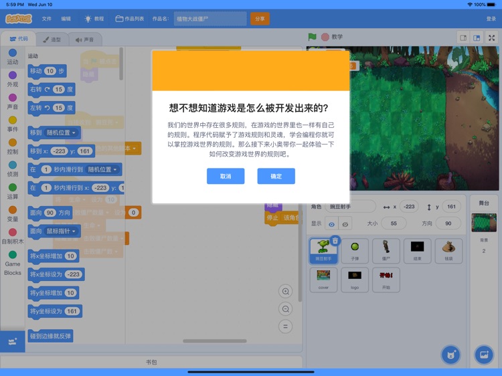Select the 豌豆射手 sprite thumbnail
Viewport: 502px width, 376px height.
coord(323,251)
